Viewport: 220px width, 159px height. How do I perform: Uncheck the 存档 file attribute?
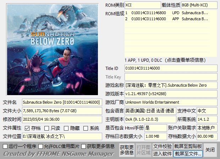pyautogui.click(x=27, y=128)
